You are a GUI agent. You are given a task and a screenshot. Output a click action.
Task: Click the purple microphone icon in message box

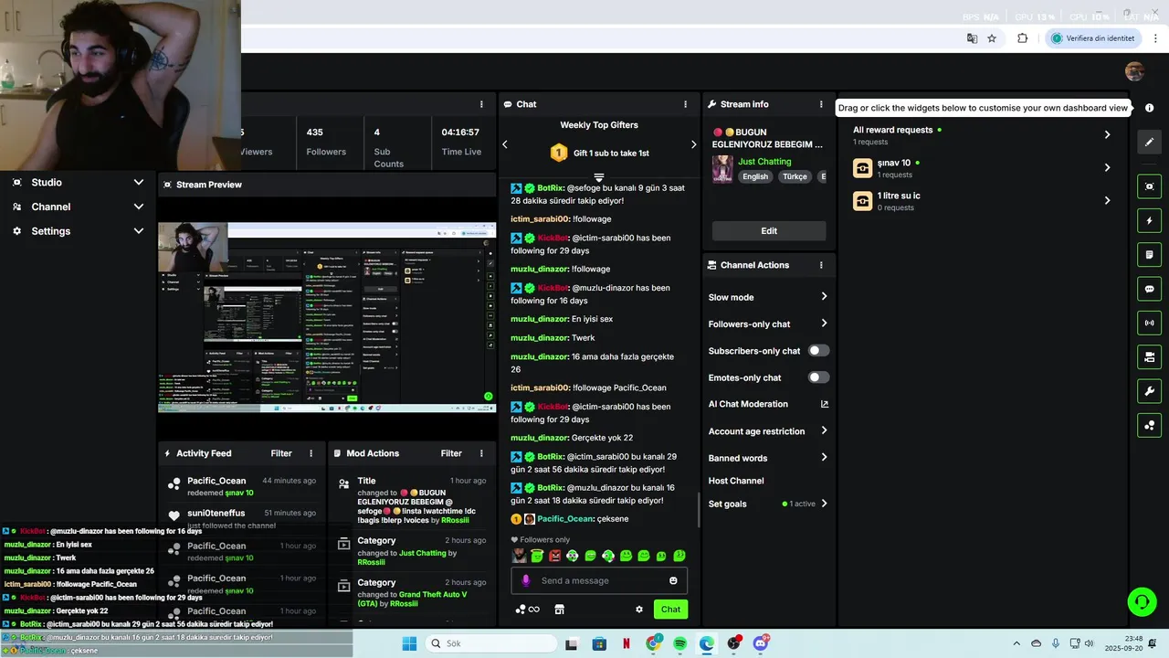point(525,580)
